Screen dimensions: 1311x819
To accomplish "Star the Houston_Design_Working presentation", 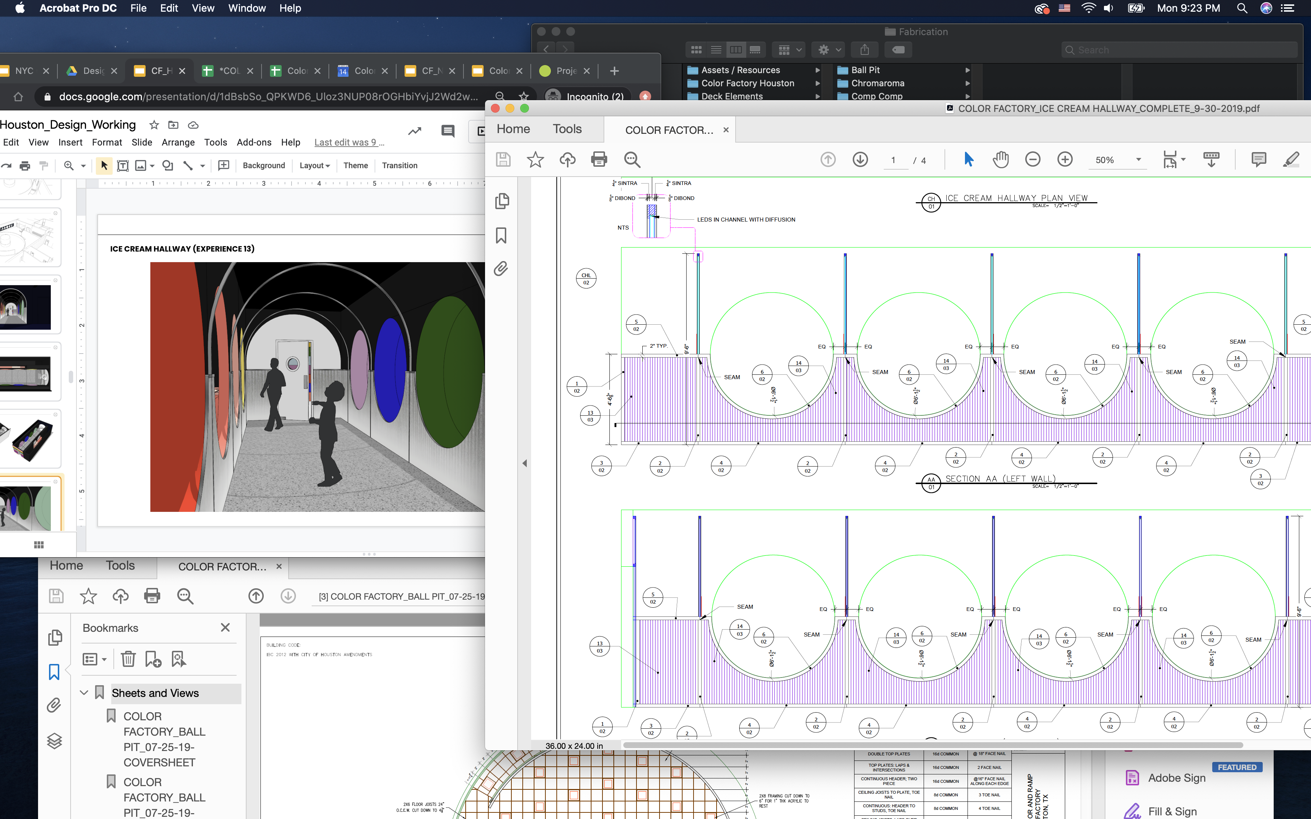I will click(x=154, y=125).
